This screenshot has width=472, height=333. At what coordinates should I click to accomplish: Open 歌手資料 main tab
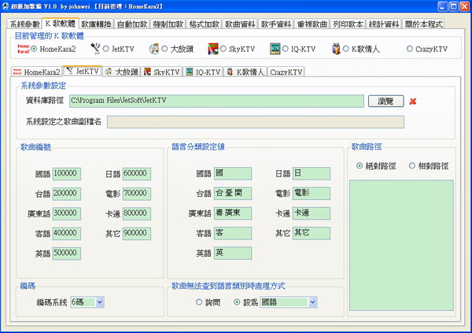276,24
